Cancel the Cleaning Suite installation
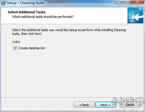The image size is (145, 112). (130, 105)
